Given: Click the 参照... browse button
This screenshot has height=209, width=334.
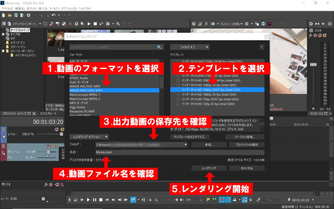Looking at the screenshot, I should point(209,144).
